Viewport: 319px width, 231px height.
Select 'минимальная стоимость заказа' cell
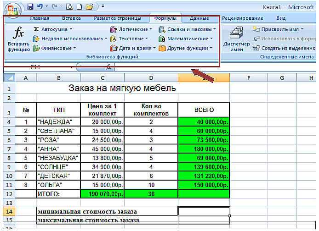coord(107,212)
